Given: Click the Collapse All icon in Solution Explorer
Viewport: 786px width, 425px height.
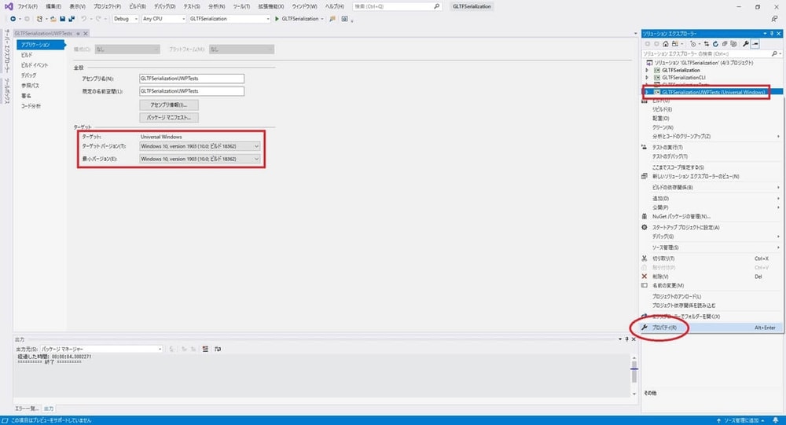Looking at the screenshot, I should (725, 44).
